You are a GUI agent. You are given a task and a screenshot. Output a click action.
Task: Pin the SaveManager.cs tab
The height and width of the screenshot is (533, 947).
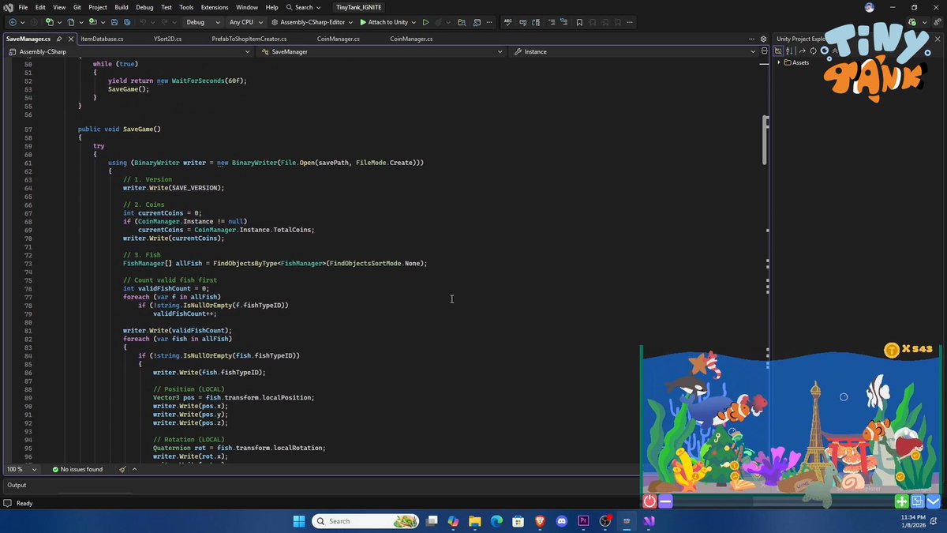click(59, 39)
